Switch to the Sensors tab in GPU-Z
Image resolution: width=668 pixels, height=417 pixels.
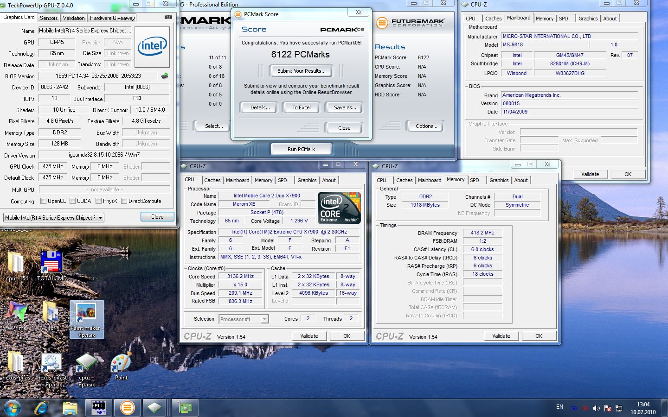tap(49, 18)
